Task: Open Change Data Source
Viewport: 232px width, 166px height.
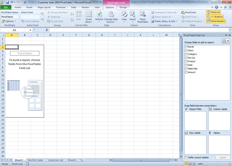Action: tap(111, 17)
